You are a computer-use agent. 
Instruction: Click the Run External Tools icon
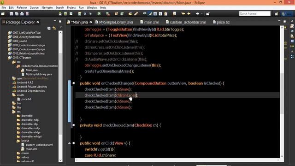pos(107,14)
